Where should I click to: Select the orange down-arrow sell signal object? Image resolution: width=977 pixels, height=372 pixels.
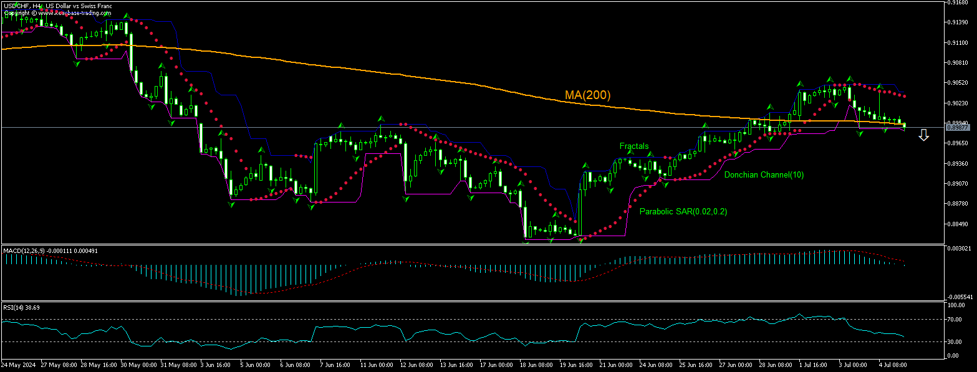923,135
